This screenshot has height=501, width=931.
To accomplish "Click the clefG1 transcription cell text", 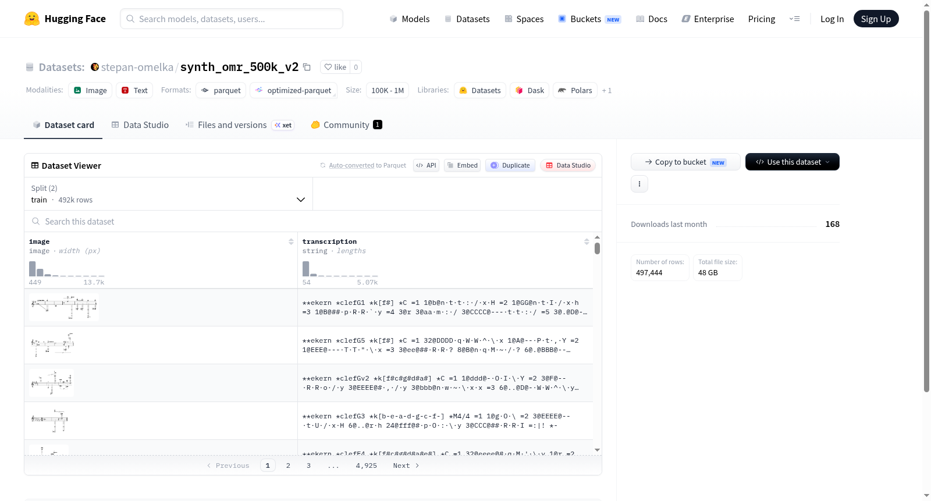I will point(445,307).
